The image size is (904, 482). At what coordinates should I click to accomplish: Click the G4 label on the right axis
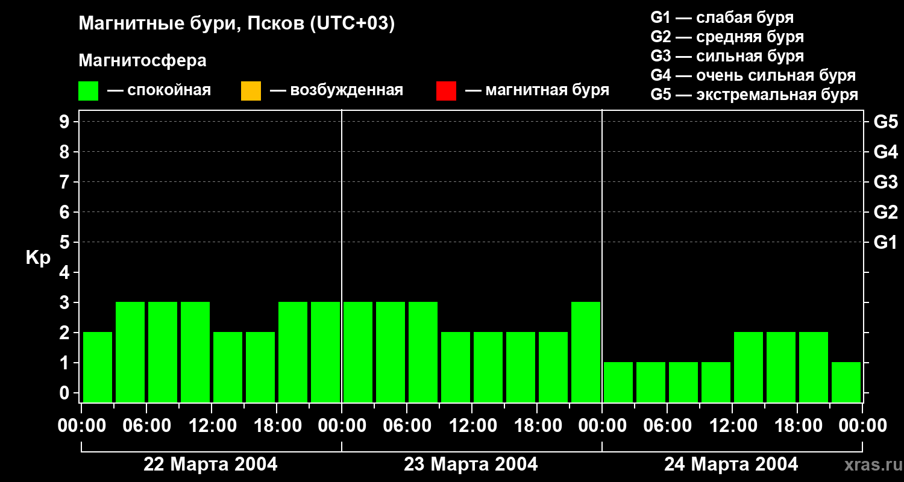coord(885,152)
